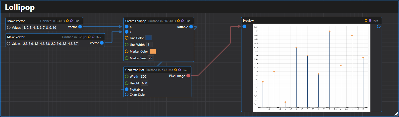
Task: Click filled purple circle icon on Preview header
Action: pos(370,20)
